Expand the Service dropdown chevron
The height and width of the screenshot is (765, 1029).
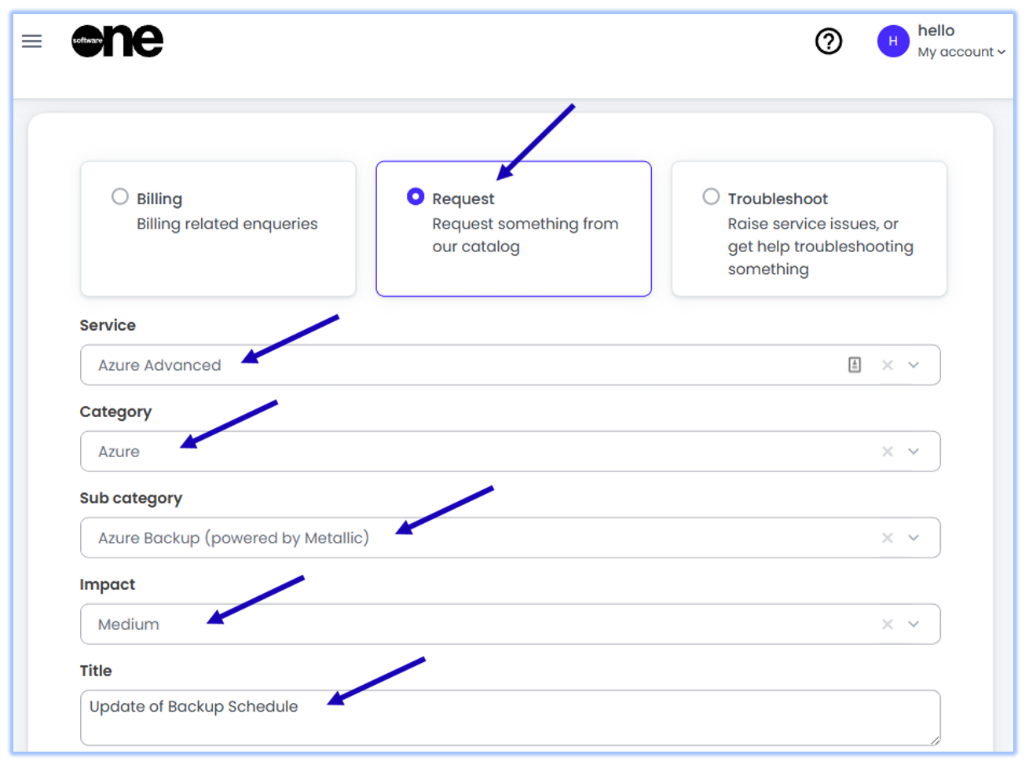[x=914, y=365]
